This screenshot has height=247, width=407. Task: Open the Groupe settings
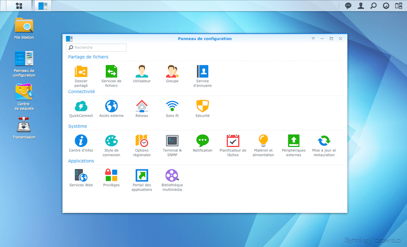[x=172, y=74]
